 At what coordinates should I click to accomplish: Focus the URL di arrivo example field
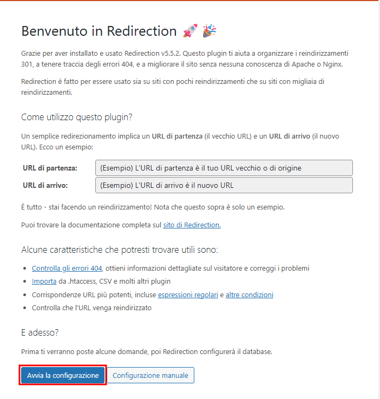click(x=224, y=185)
